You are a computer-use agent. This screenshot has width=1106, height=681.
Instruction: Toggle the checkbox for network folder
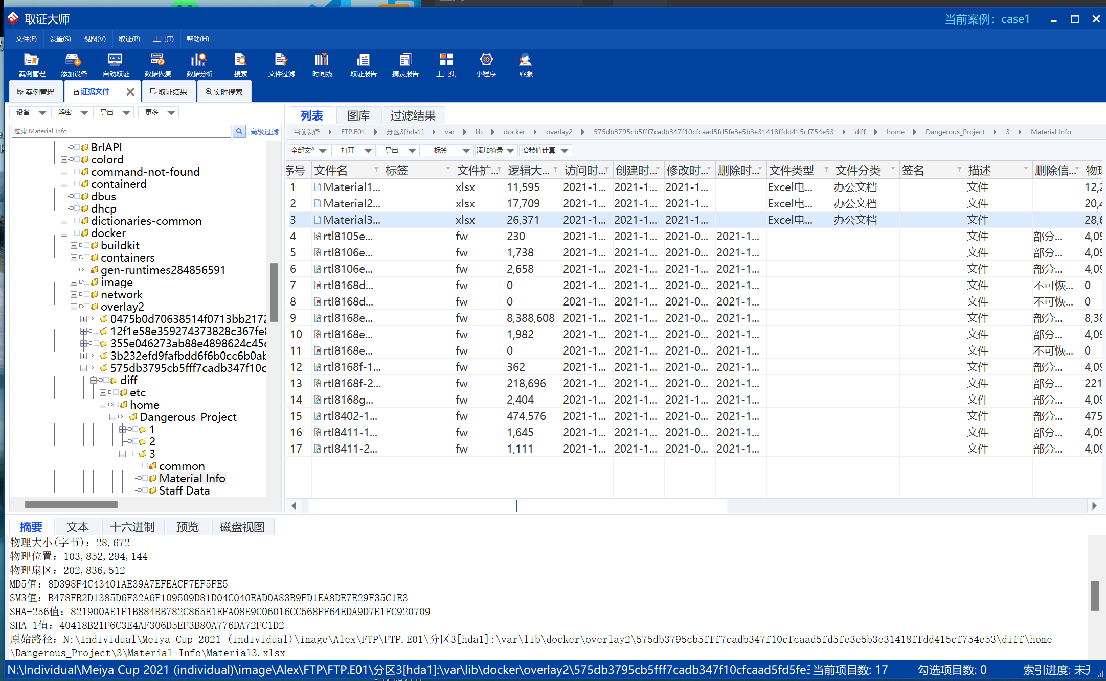[x=87, y=295]
